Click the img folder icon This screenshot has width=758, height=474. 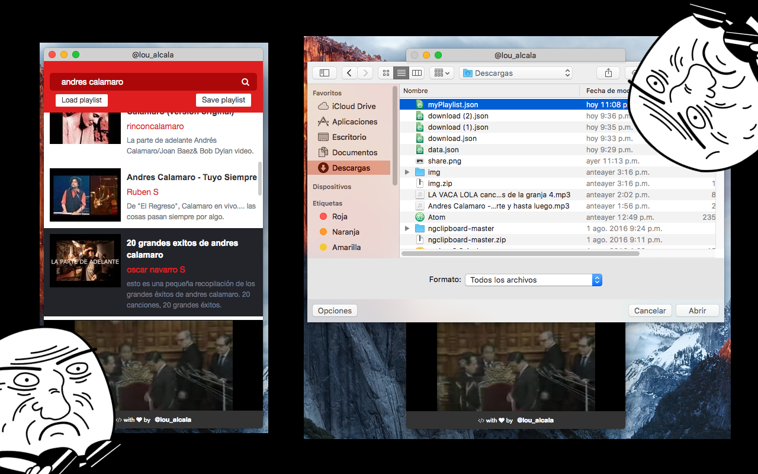pos(420,172)
